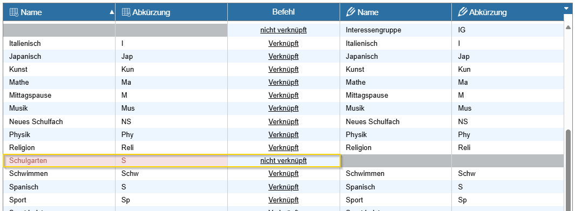Select the Schulgarten name cell
The image size is (575, 211).
59,160
